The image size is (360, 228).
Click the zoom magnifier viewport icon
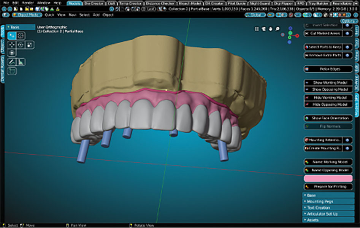pyautogui.click(x=278, y=29)
